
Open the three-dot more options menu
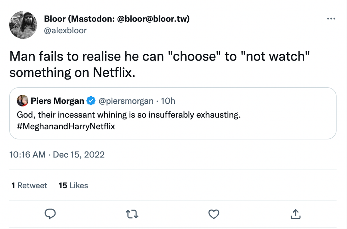pos(331,19)
